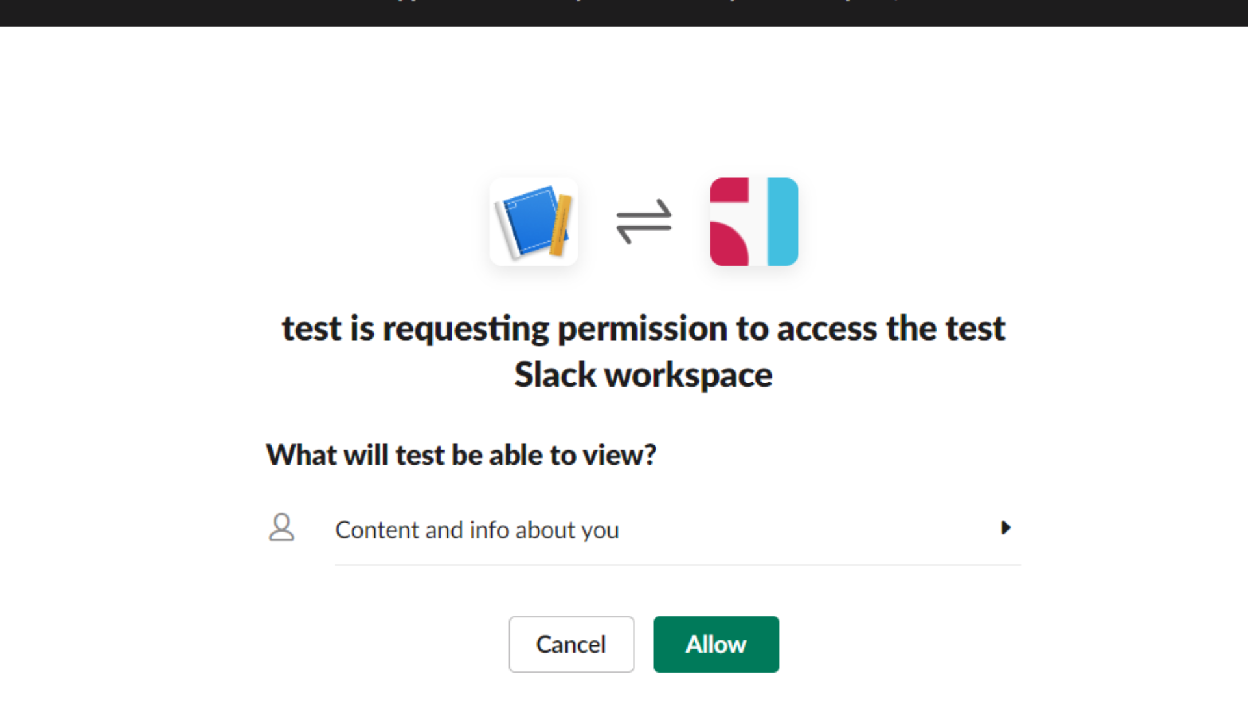The image size is (1248, 702).
Task: Click the red top-left square of the workspace logo
Action: [729, 190]
